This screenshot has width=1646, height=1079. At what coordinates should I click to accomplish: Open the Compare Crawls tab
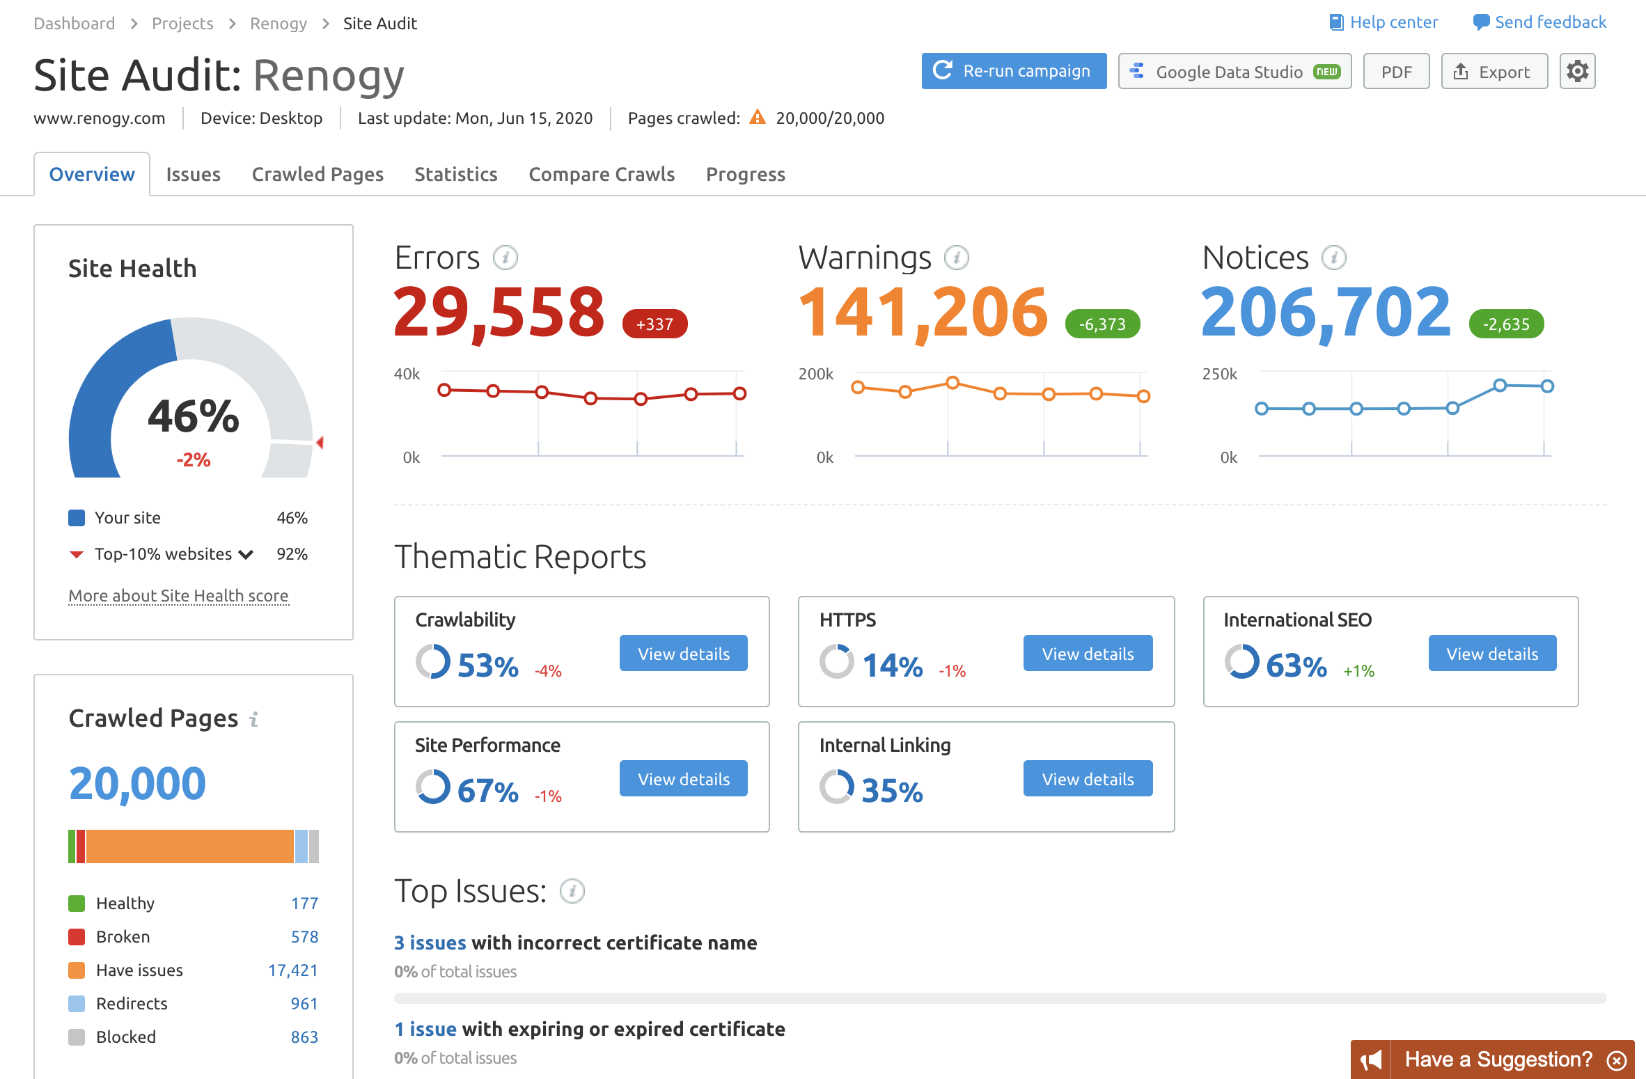[602, 174]
